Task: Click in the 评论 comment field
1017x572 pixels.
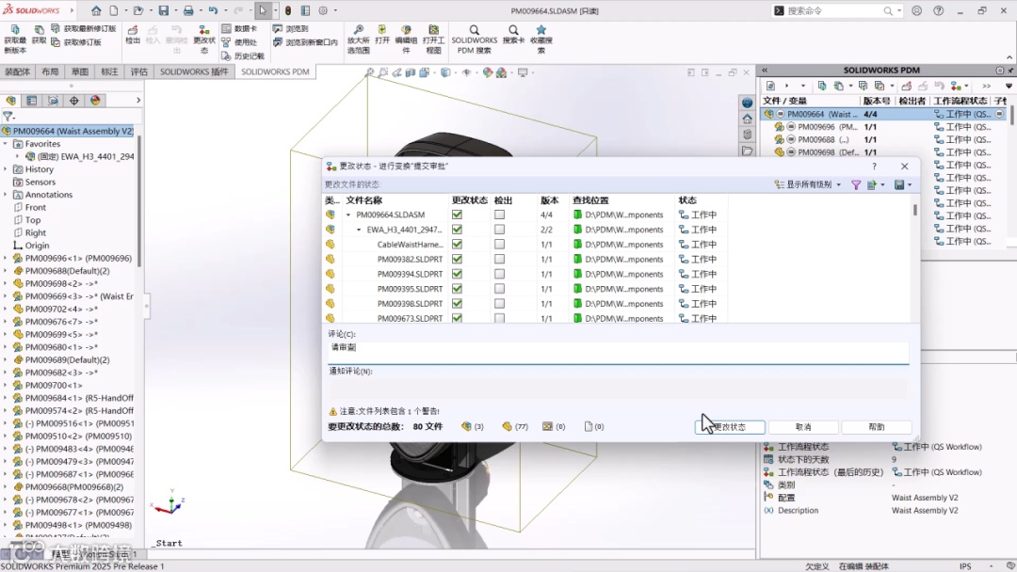Action: pyautogui.click(x=618, y=352)
